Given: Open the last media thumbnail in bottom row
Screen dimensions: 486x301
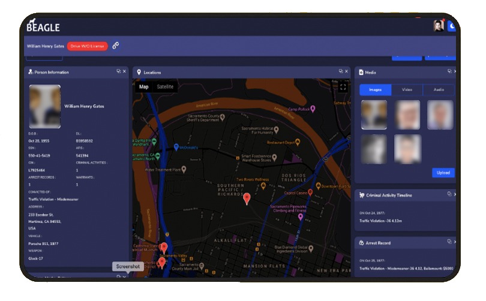Looking at the screenshot, I should tap(407, 149).
